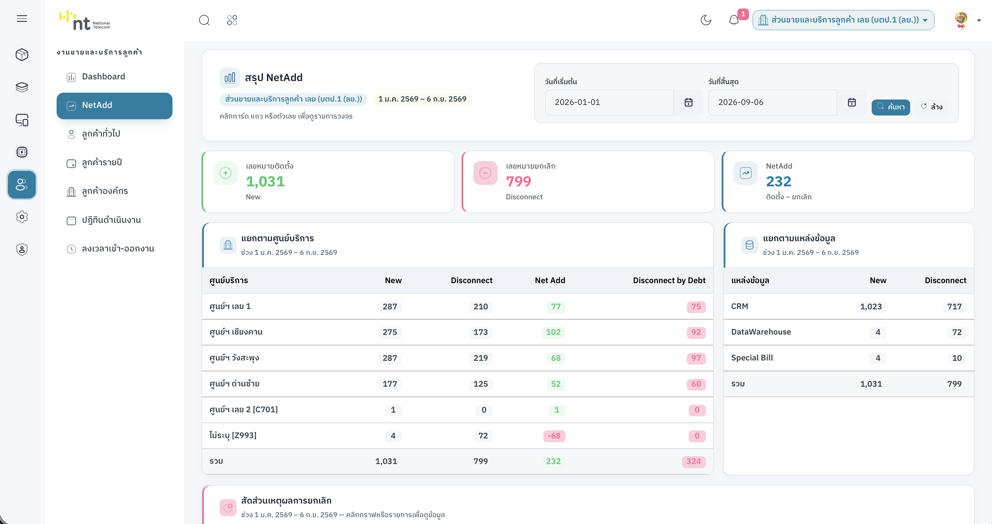Click the NT National Telecom logo
This screenshot has width=992, height=524.
pos(85,20)
